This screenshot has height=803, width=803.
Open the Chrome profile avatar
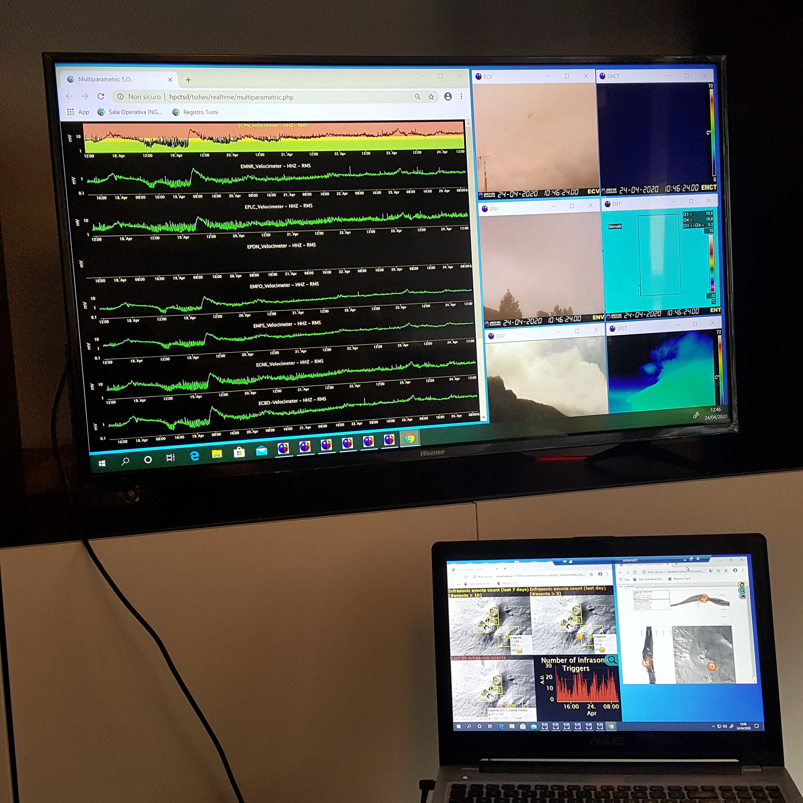[448, 96]
